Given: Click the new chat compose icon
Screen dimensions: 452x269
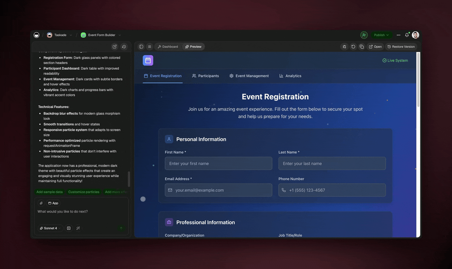Looking at the screenshot, I should [114, 47].
